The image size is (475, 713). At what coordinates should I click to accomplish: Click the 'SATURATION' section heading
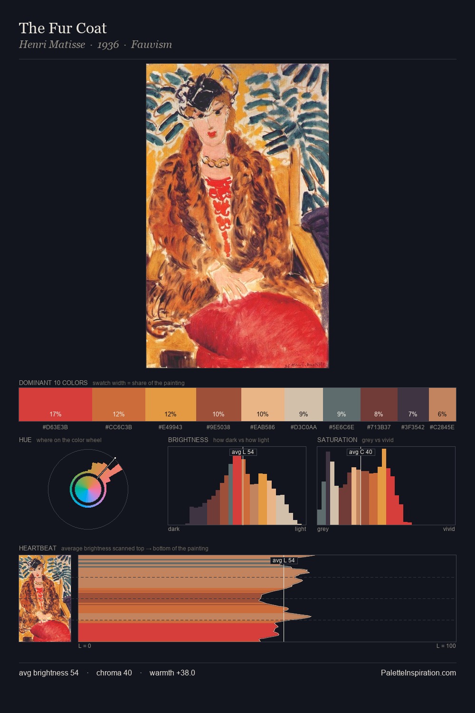(x=337, y=440)
